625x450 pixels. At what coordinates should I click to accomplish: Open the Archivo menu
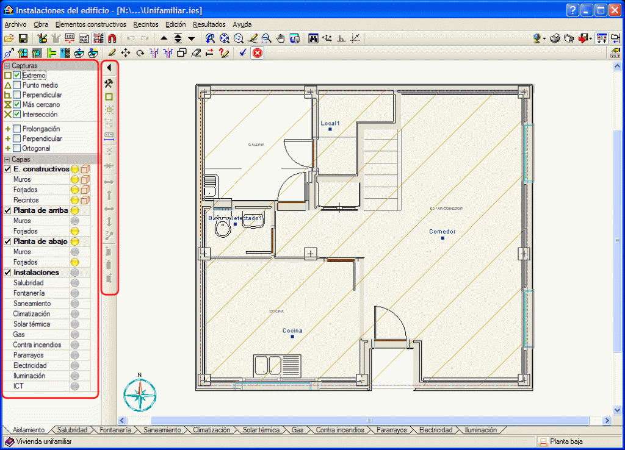pos(15,24)
